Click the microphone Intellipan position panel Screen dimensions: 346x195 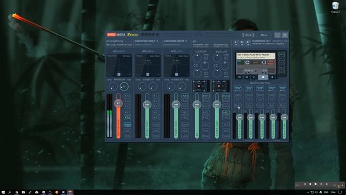pyautogui.click(x=119, y=66)
